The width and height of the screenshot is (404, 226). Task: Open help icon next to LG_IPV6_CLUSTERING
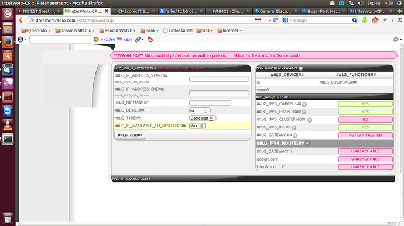click(x=310, y=120)
